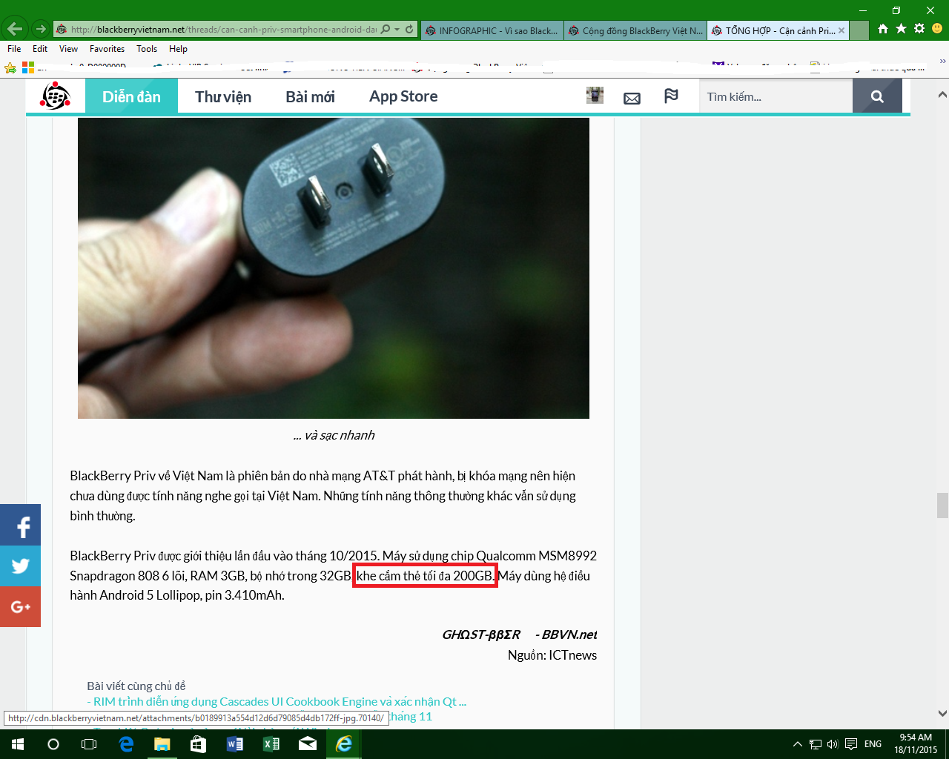The width and height of the screenshot is (949, 759).
Task: Open the volume icon in system tray
Action: (x=833, y=744)
